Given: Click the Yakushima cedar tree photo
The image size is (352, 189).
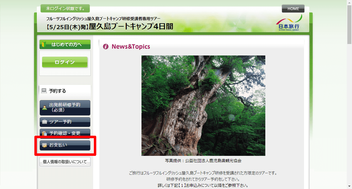Looking at the screenshot, I should coord(203,106).
